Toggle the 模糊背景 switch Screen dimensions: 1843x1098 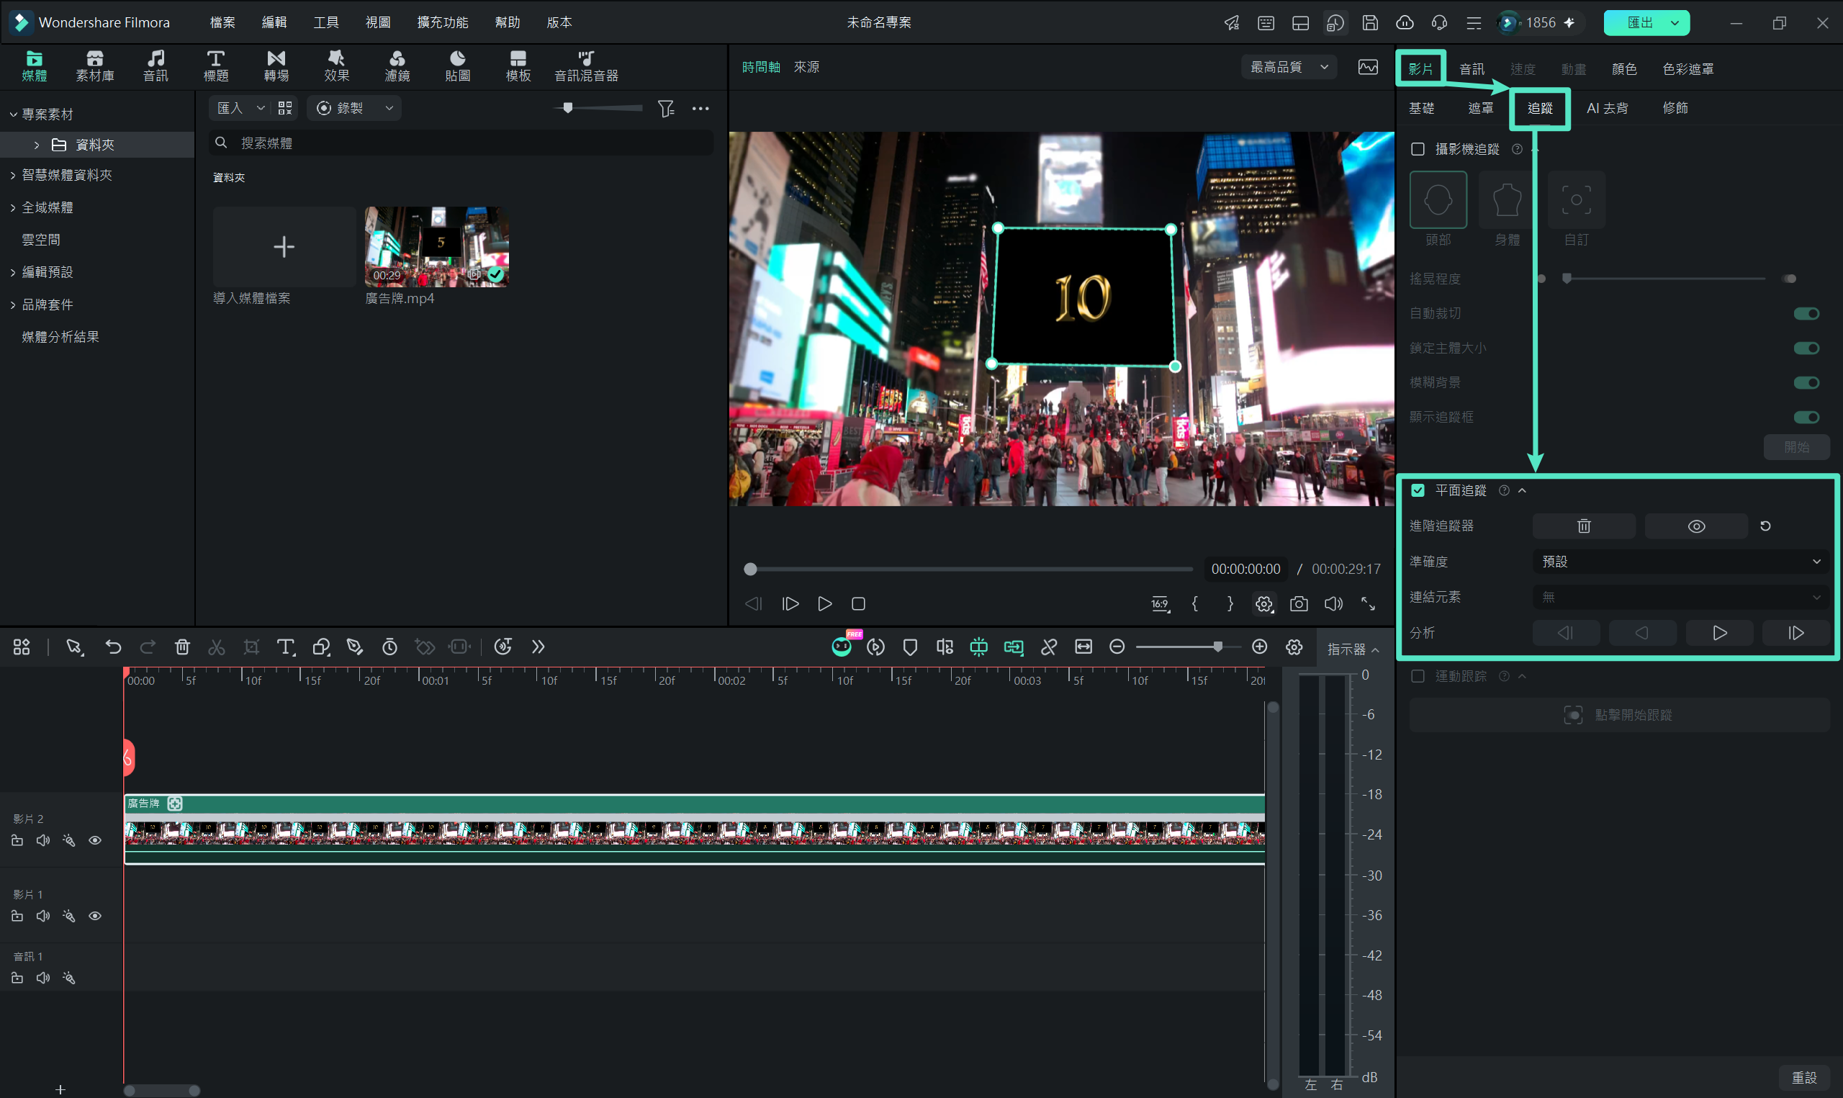click(x=1806, y=382)
